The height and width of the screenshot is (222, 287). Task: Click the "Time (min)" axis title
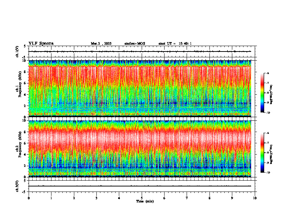click(x=145, y=201)
